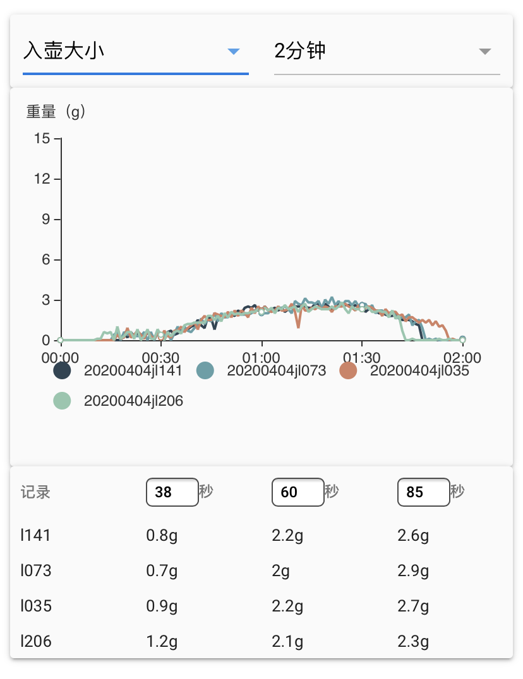Click the orange-brown legend circle
Screen dimensions: 523x679
click(x=348, y=370)
